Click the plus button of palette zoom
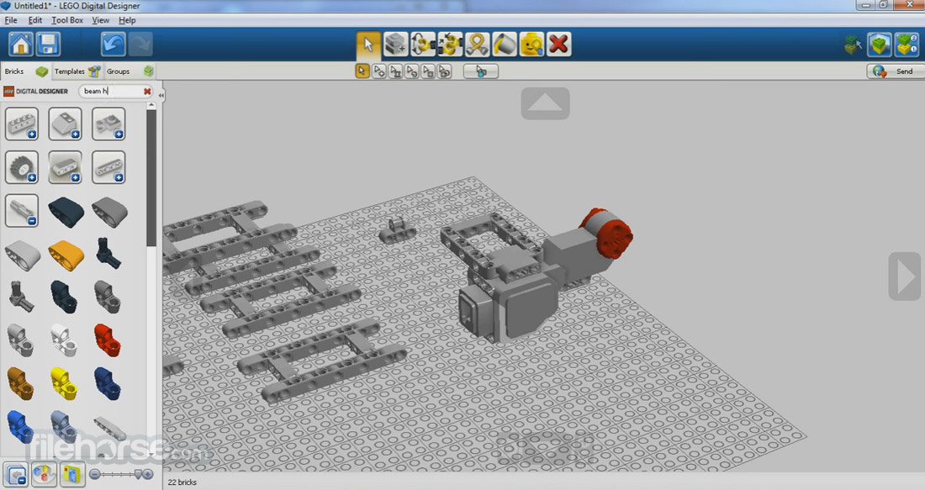Screen dimensions: 925x490 point(148,474)
